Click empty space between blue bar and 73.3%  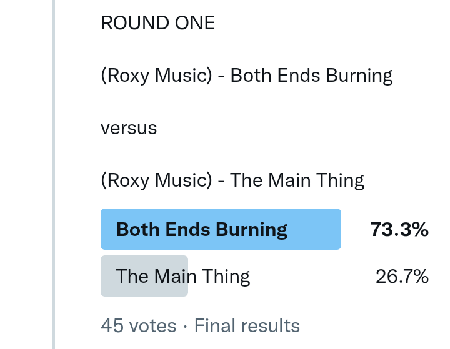point(355,229)
